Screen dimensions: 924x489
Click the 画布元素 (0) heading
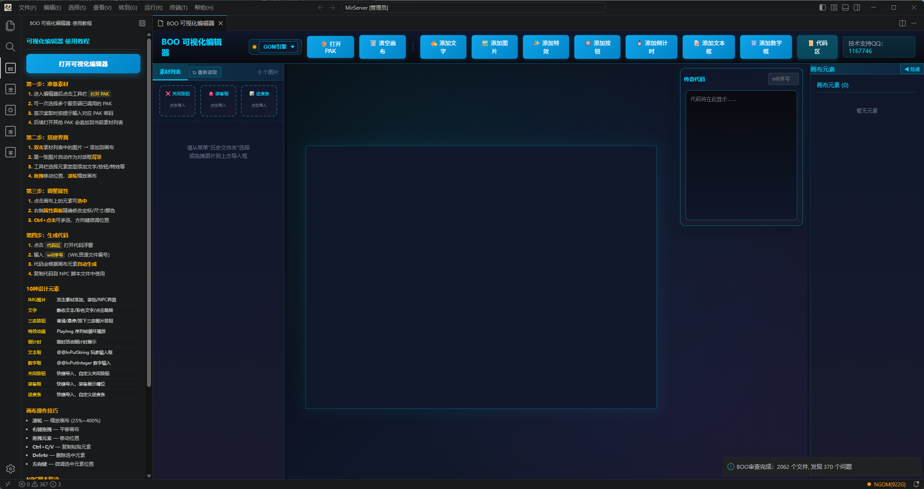point(833,85)
